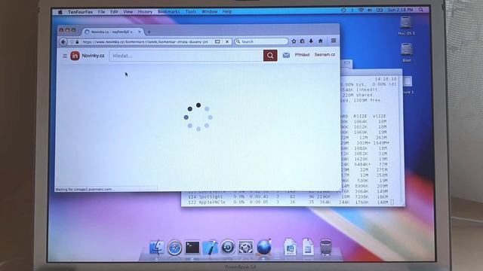Go back with the browser back arrow
This screenshot has height=271, width=483.
click(63, 42)
